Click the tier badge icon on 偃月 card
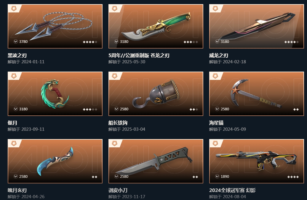The height and width of the screenshot is (200, 307). tap(14, 76)
